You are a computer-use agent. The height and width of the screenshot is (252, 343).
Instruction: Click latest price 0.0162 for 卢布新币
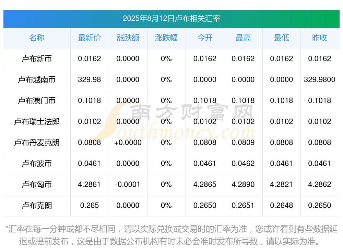90,59
